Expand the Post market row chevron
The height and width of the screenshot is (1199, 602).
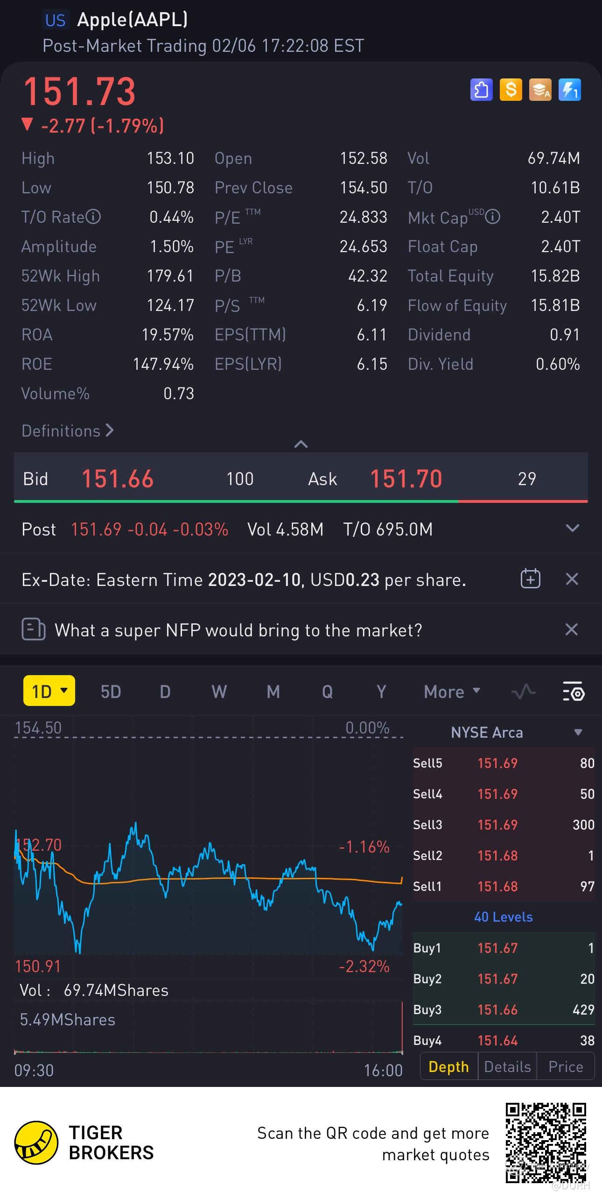tap(572, 529)
